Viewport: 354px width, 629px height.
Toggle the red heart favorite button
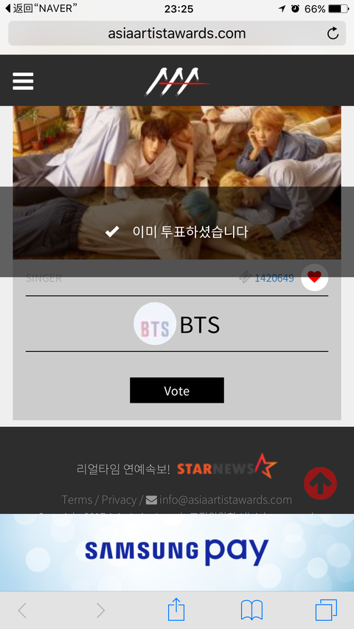tap(315, 277)
